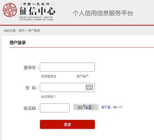The width and height of the screenshot is (154, 140).
Task: Open the 找回登录名 recover username link
Action: coord(49,76)
